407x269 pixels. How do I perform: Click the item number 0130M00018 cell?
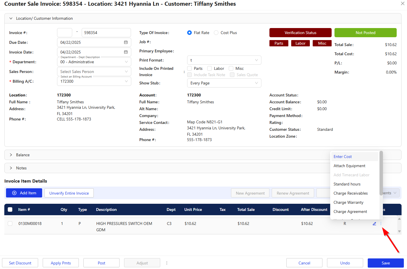(30, 223)
